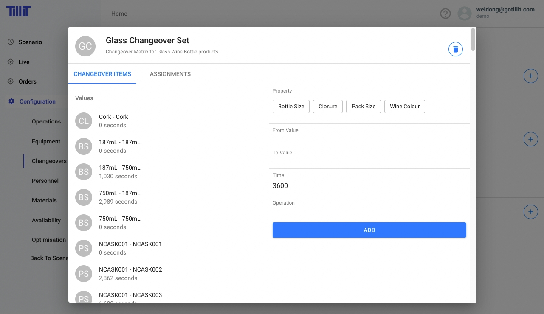Viewport: 544px width, 314px height.
Task: Click the Time input field showing 3600
Action: click(369, 186)
